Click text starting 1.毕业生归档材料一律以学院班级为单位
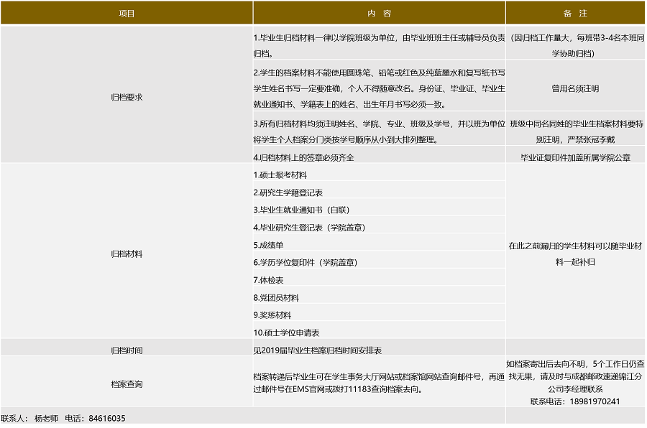 379,45
